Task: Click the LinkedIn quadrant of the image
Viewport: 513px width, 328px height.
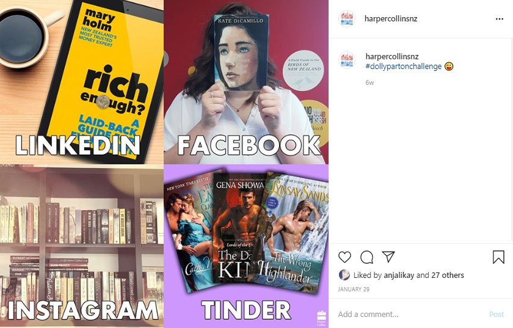Action: 82,82
